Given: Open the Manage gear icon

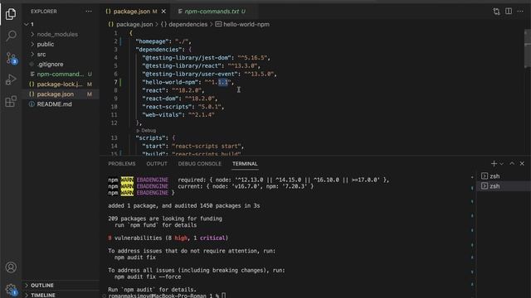Looking at the screenshot, I should point(11,289).
